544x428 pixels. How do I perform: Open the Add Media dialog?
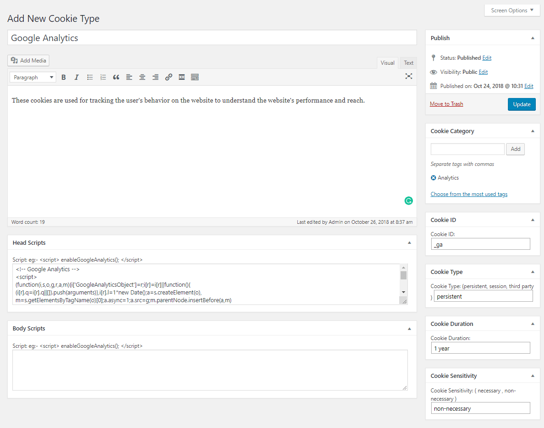[x=28, y=60]
